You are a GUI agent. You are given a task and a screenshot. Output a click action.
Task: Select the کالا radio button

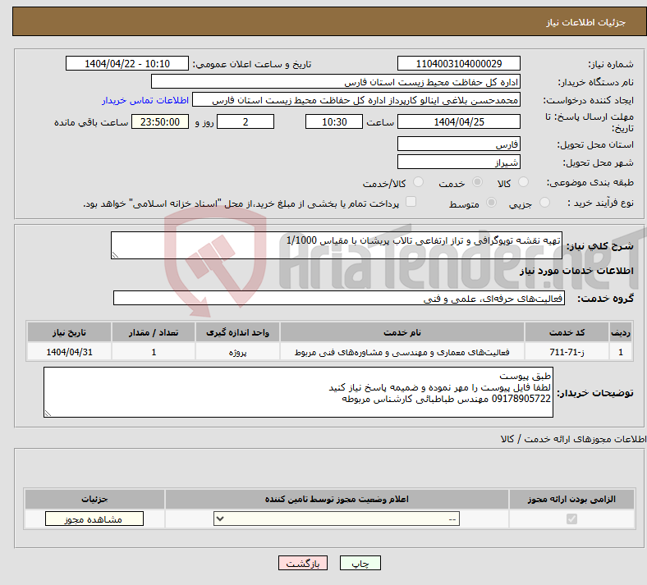523,182
